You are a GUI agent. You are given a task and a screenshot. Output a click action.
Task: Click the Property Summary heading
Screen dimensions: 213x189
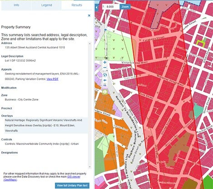click(16, 27)
